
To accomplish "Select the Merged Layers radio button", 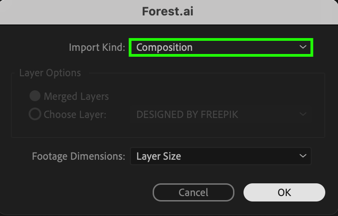I will (35, 96).
